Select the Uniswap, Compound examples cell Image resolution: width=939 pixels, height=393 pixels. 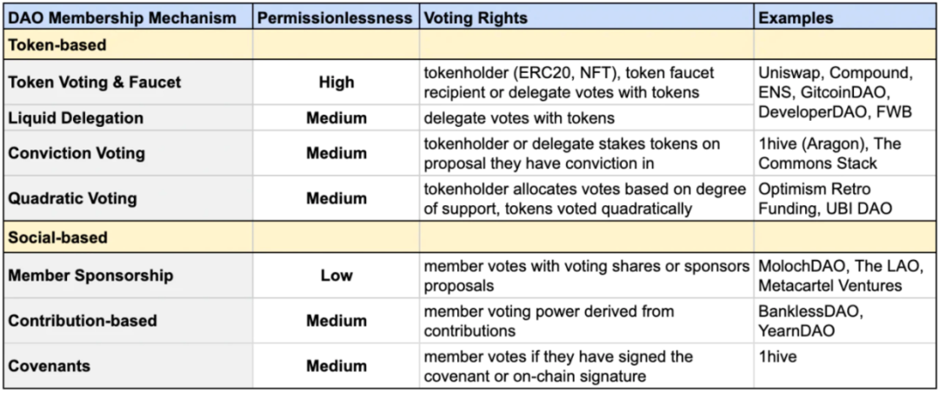(x=845, y=95)
